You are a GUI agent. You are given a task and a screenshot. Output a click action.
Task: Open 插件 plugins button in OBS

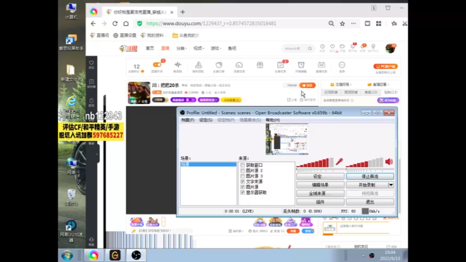pyautogui.click(x=320, y=202)
